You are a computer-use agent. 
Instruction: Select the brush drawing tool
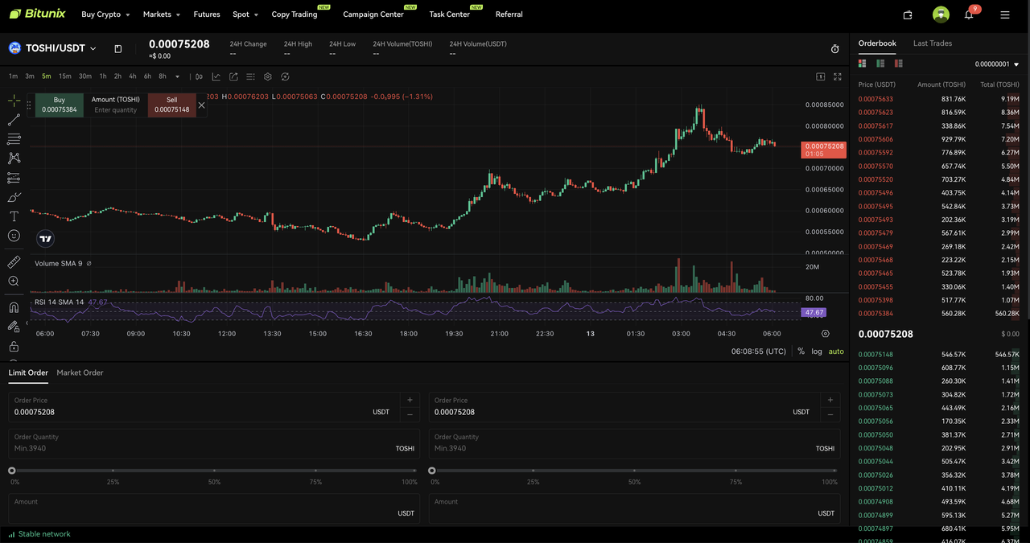(13, 195)
